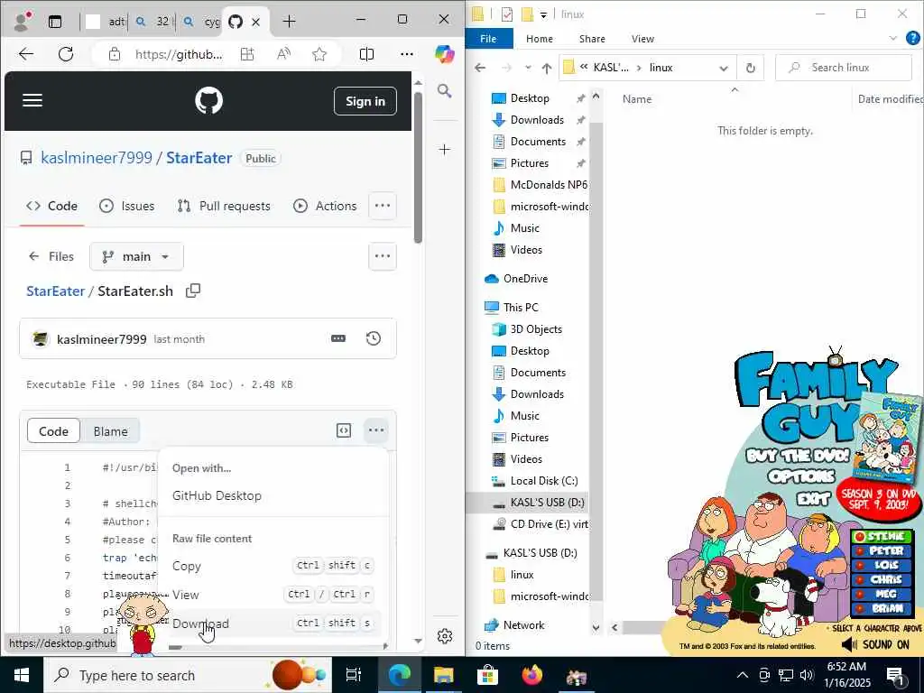This screenshot has width=924, height=693.
Task: Expand the latest commit message details
Action: click(x=338, y=338)
